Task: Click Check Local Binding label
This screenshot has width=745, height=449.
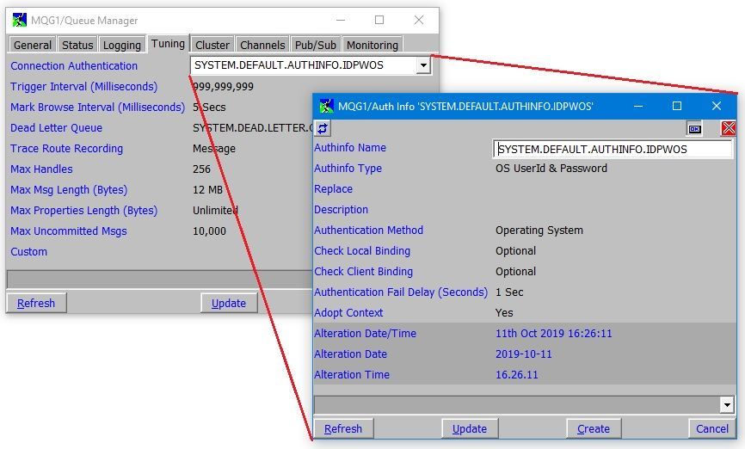Action: pos(362,251)
